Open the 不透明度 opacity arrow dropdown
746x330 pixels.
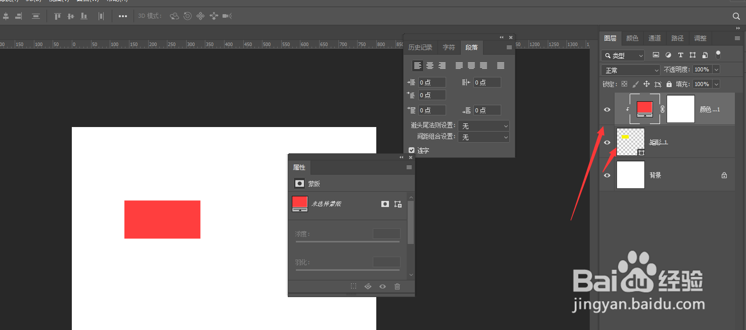[716, 69]
